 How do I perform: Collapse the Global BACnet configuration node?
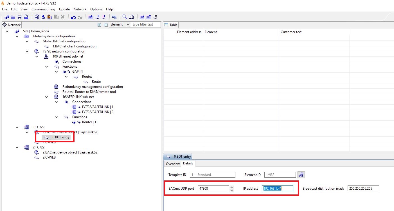[27, 41]
